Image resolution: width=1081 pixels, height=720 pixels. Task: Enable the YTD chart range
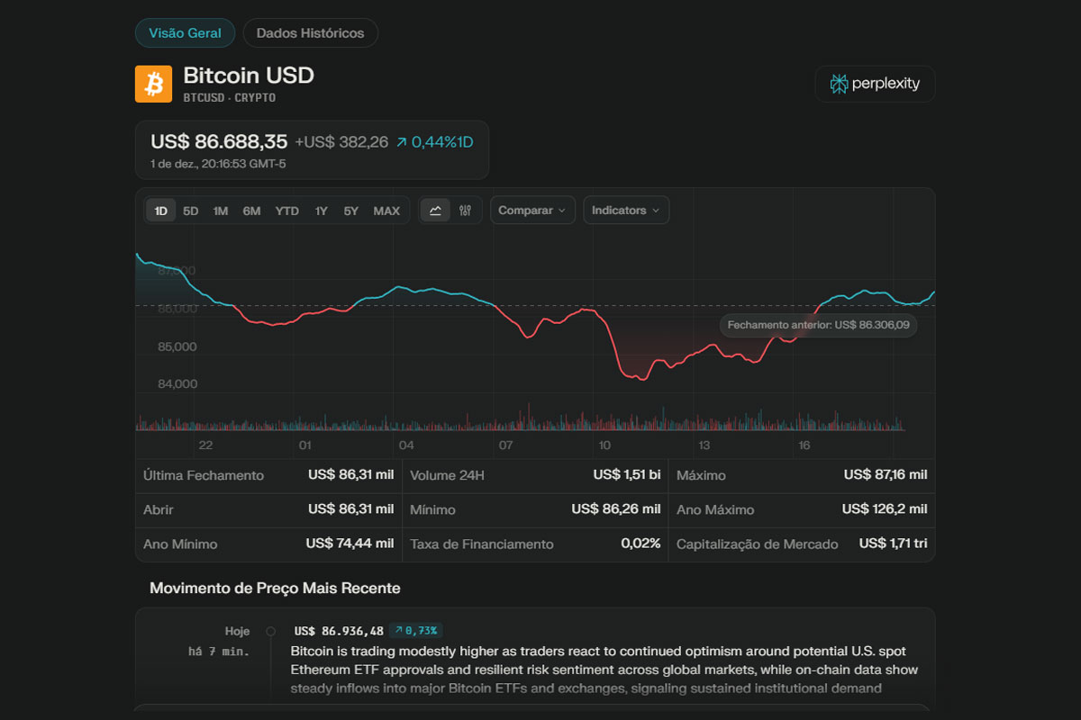tap(286, 210)
